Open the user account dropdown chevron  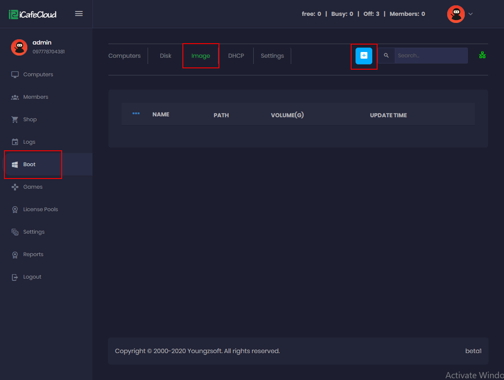[x=471, y=14]
